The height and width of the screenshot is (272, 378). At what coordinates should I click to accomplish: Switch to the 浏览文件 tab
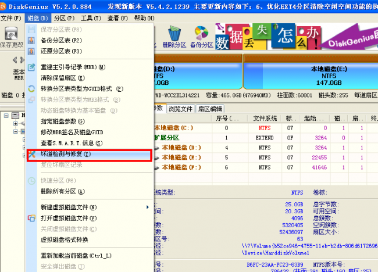[x=180, y=109]
